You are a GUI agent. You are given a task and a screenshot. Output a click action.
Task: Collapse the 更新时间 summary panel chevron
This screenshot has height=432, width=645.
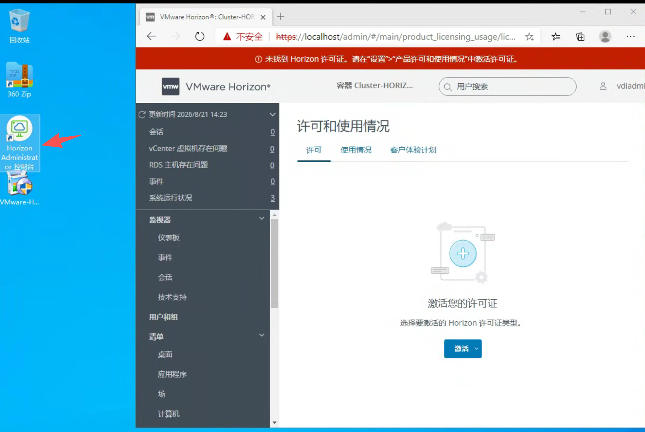pyautogui.click(x=272, y=115)
